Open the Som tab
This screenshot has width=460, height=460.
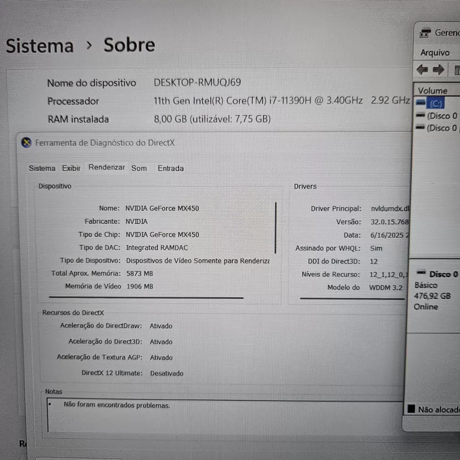pyautogui.click(x=139, y=168)
